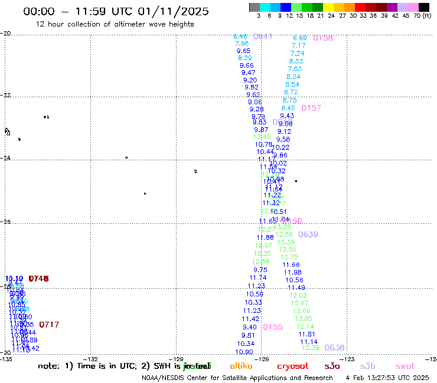
Task: Click the gray swatch in the color scale
Action: [x=255, y=7]
